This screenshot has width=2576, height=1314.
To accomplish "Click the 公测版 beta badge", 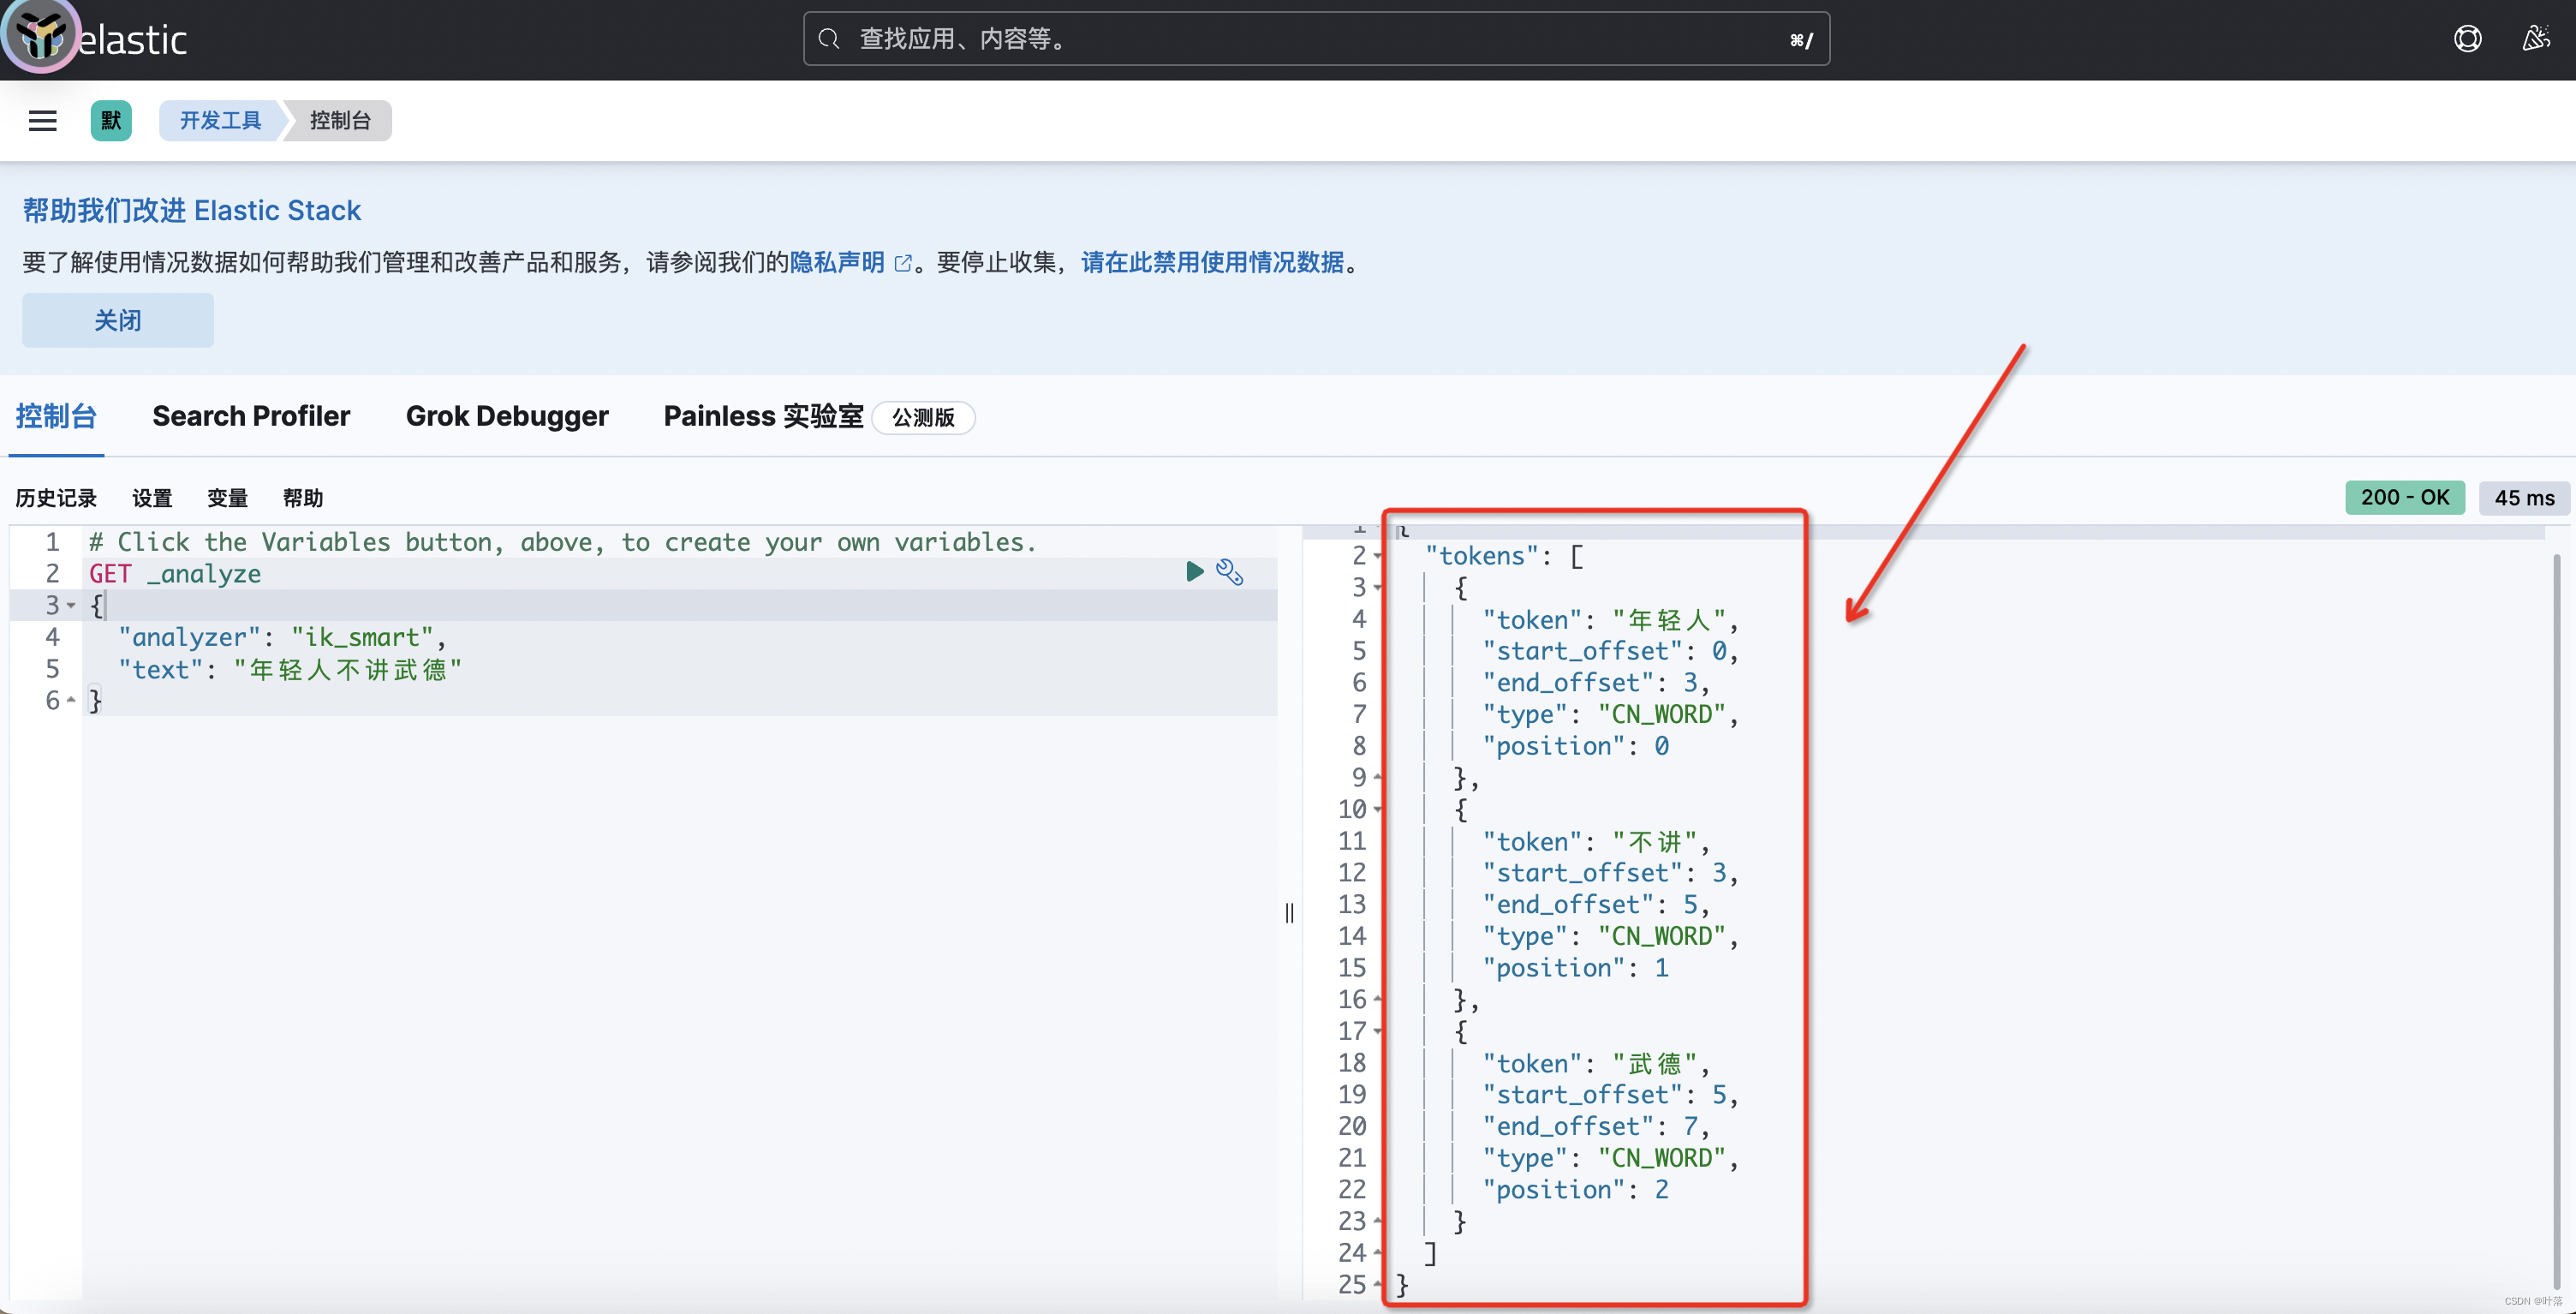I will pos(923,417).
